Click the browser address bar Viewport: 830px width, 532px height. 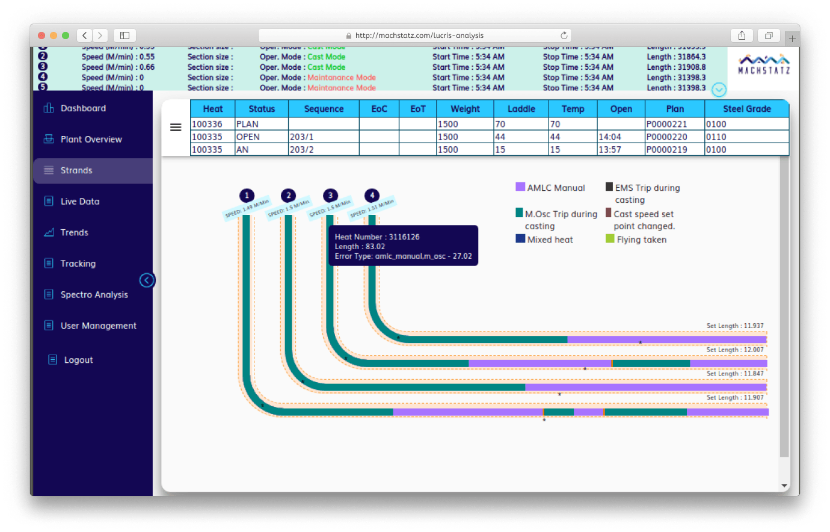click(415, 36)
